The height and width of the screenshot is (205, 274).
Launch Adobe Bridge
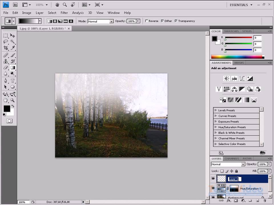point(15,5)
